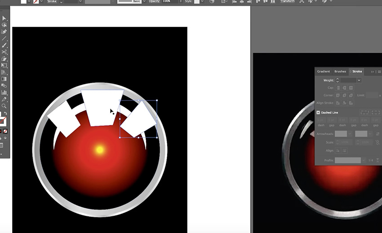Expand opacity slider arrow
This screenshot has height=233, width=382.
181,1
